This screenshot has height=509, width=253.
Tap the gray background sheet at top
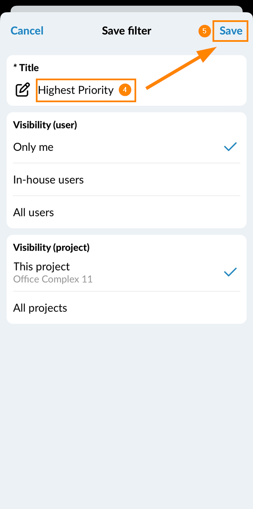[126, 8]
